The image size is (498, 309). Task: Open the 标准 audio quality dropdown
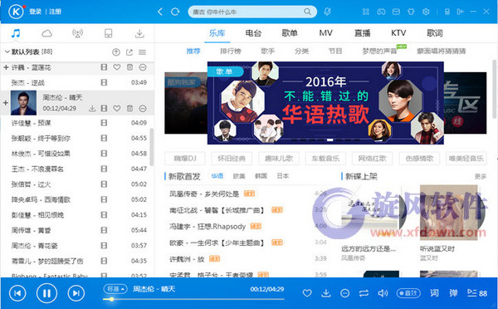(x=115, y=289)
